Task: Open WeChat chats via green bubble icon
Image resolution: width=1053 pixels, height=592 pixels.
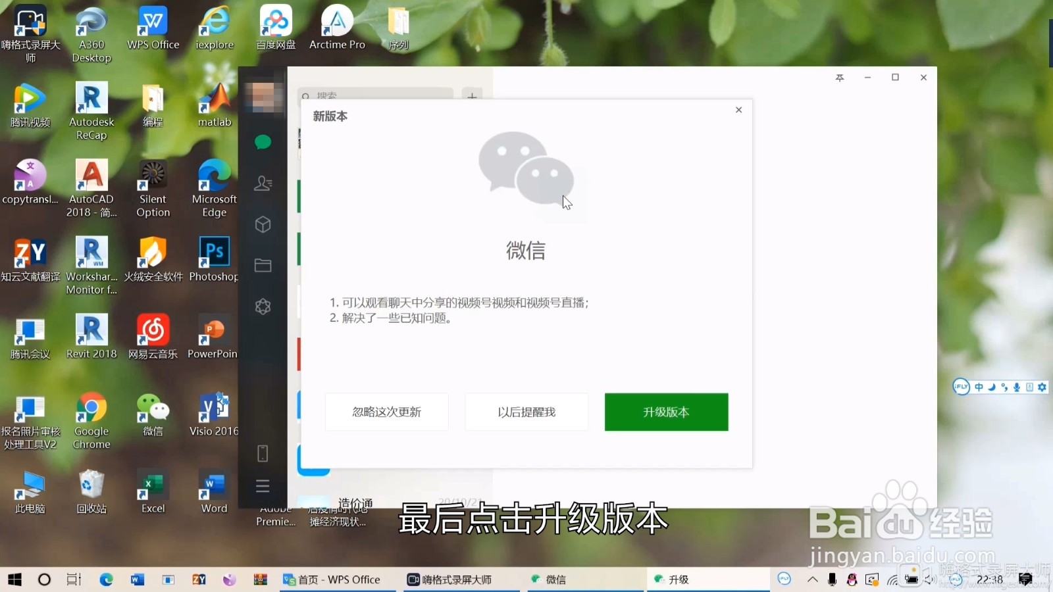Action: [263, 142]
